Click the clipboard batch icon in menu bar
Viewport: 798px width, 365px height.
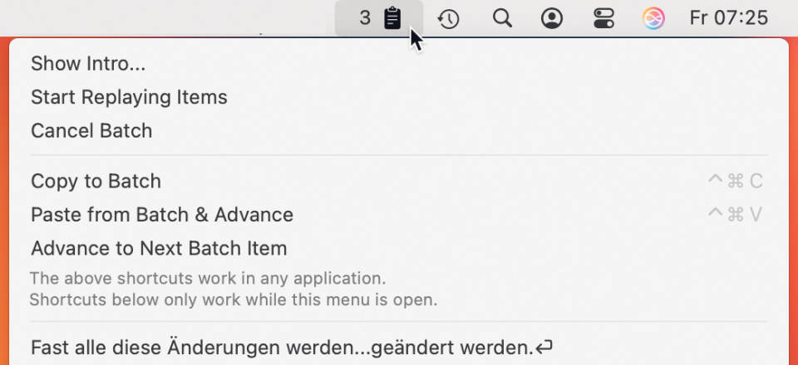coord(392,19)
